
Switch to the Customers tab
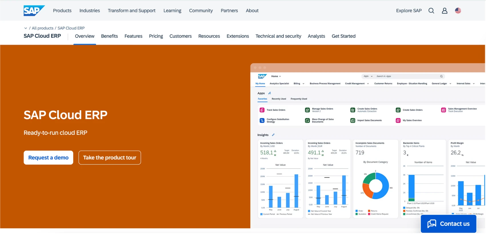pyautogui.click(x=181, y=36)
